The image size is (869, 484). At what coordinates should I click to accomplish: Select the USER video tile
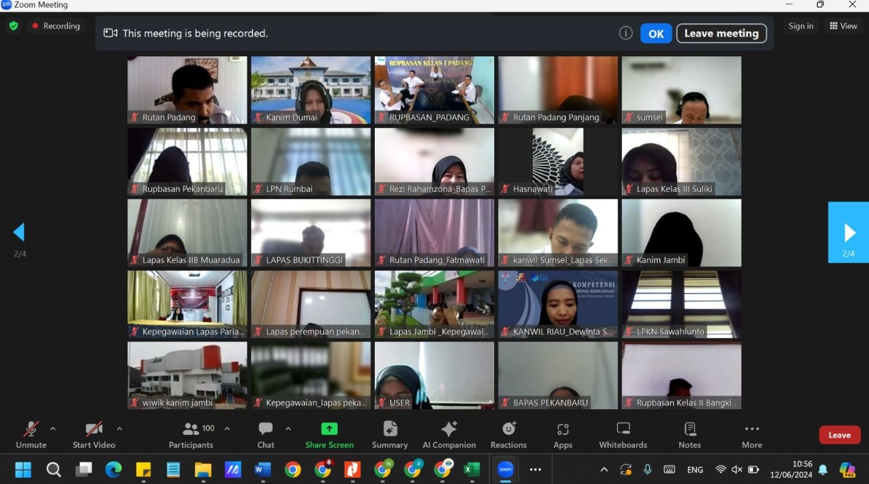434,376
